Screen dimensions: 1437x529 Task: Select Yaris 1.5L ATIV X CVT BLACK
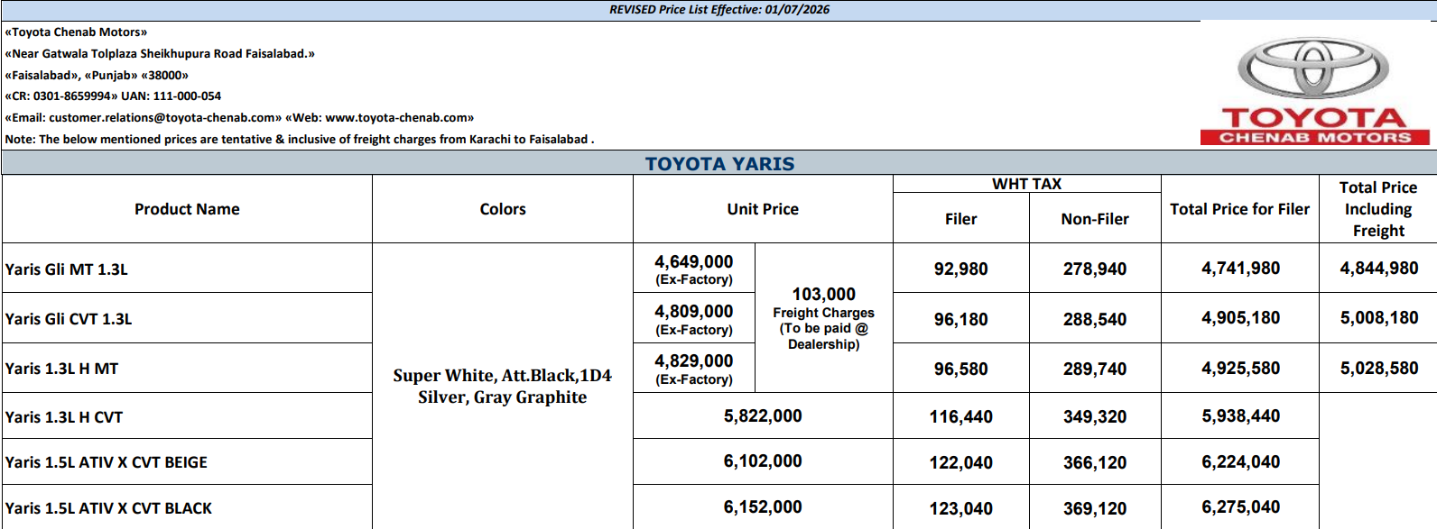click(x=108, y=508)
